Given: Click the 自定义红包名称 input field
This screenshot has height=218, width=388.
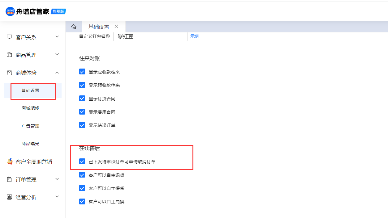Looking at the screenshot, I should [150, 36].
